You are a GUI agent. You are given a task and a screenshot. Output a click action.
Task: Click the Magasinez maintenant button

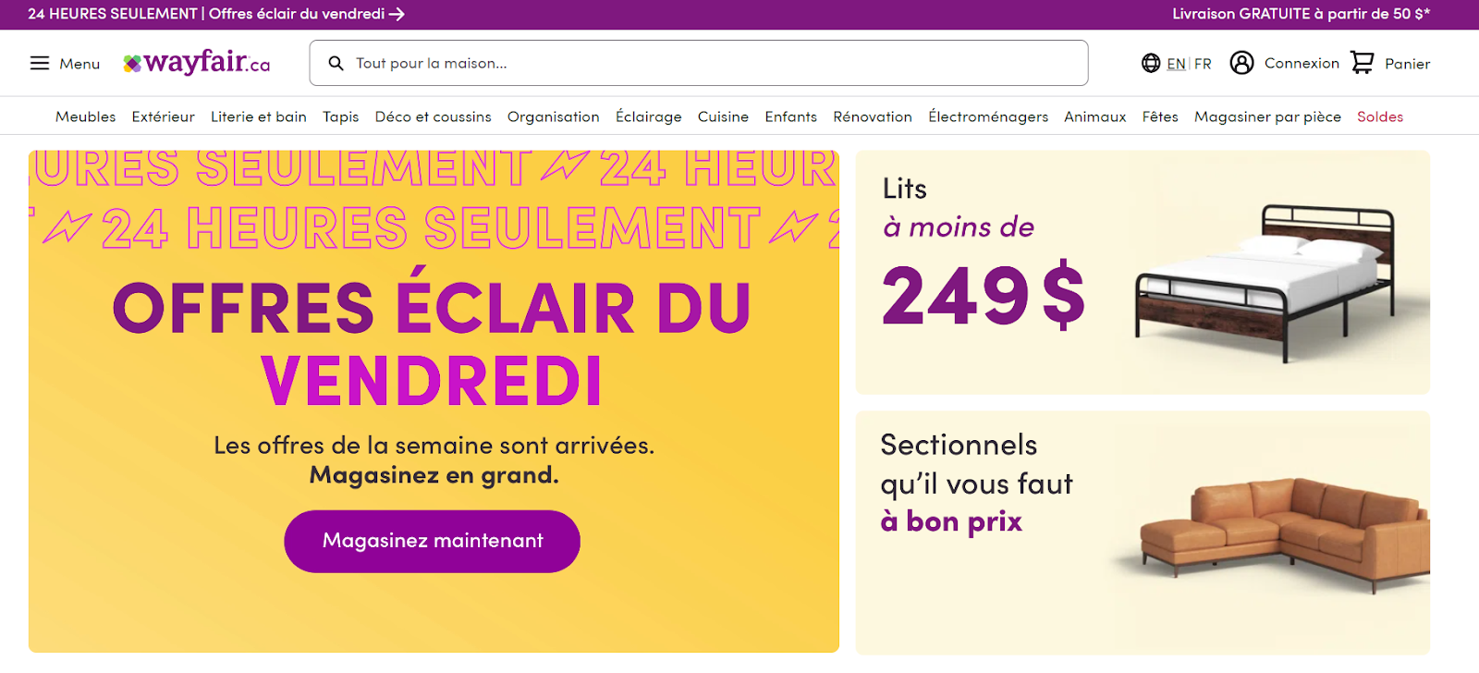pos(432,541)
